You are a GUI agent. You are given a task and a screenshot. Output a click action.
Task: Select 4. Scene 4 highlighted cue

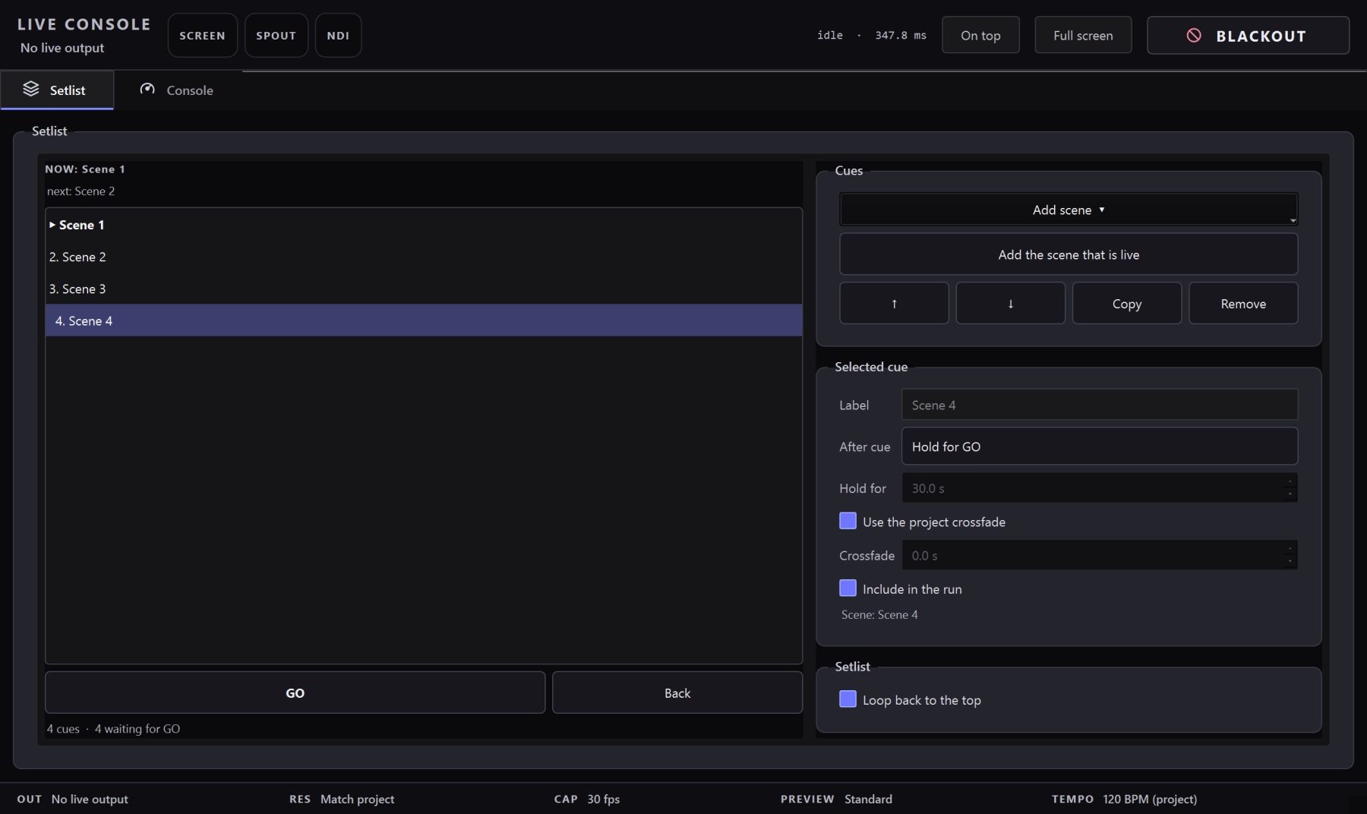tap(424, 320)
